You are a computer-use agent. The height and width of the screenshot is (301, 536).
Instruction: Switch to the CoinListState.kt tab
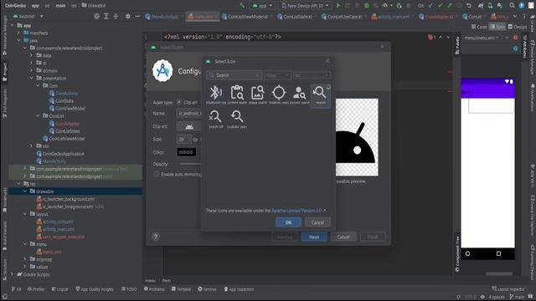click(x=296, y=17)
